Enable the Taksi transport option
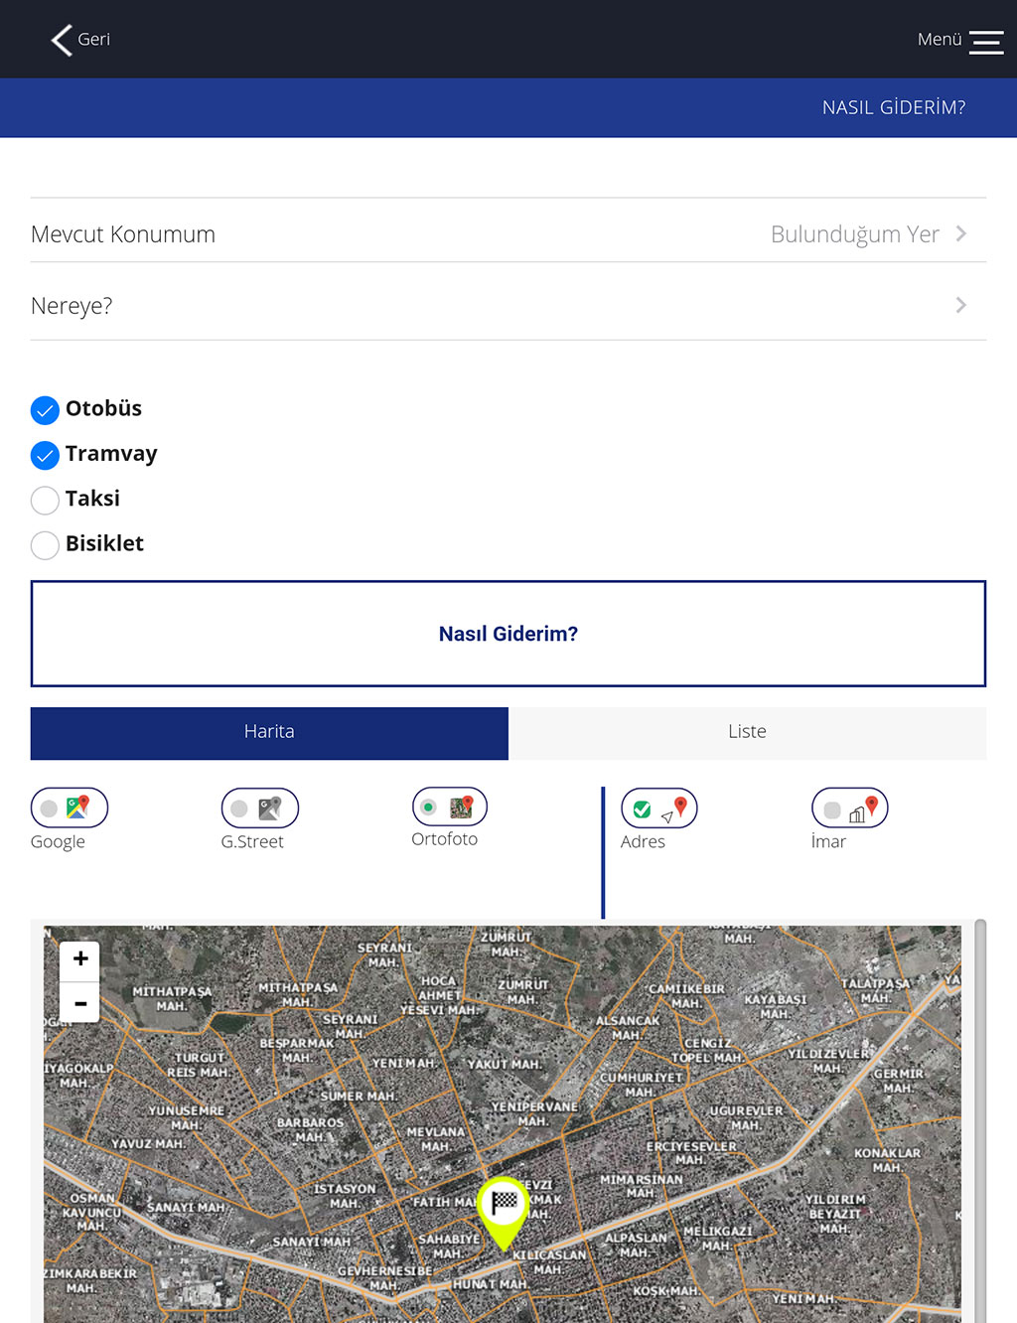The width and height of the screenshot is (1017, 1323). pos(45,500)
